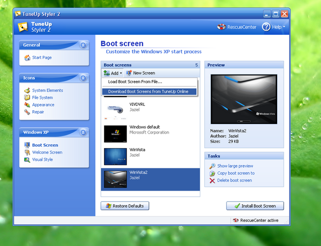Click the Copy boot screen to icon

212,173
